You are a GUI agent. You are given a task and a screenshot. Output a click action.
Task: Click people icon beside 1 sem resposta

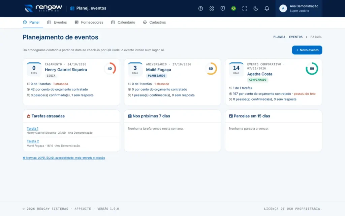[x=28, y=95]
